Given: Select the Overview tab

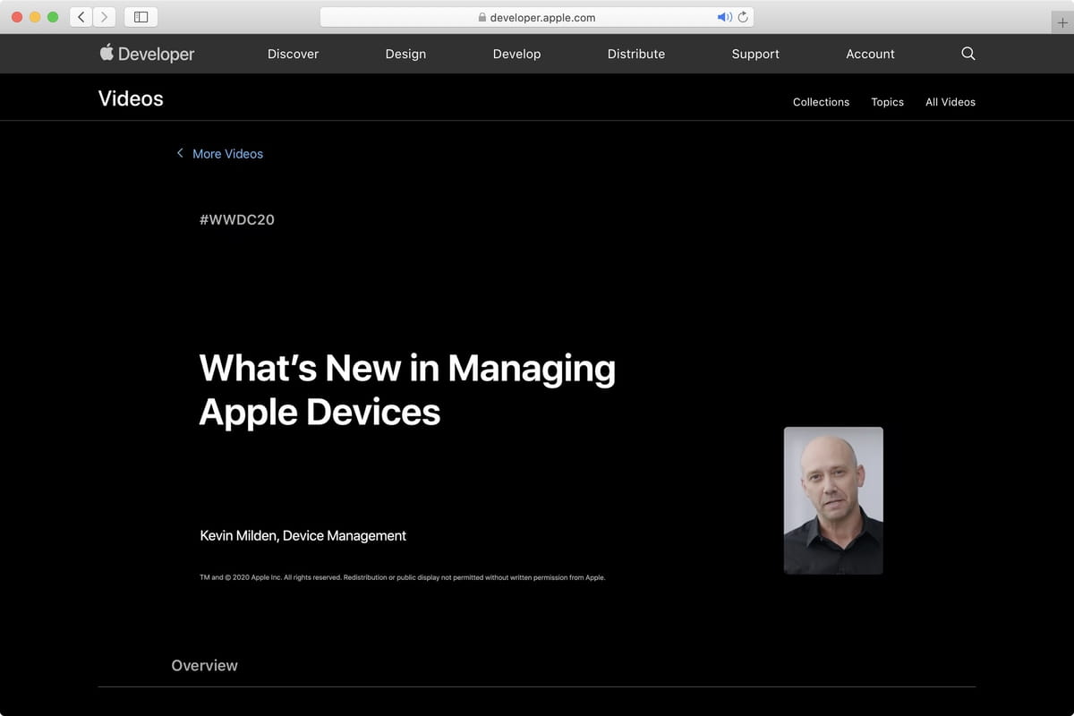Looking at the screenshot, I should [204, 665].
